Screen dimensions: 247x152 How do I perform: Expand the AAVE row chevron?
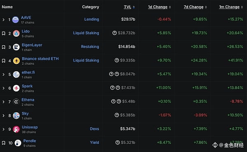(3, 20)
